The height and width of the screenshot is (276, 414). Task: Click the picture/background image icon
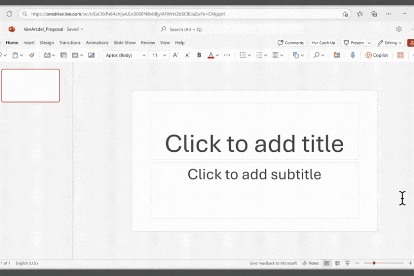(x=92, y=55)
